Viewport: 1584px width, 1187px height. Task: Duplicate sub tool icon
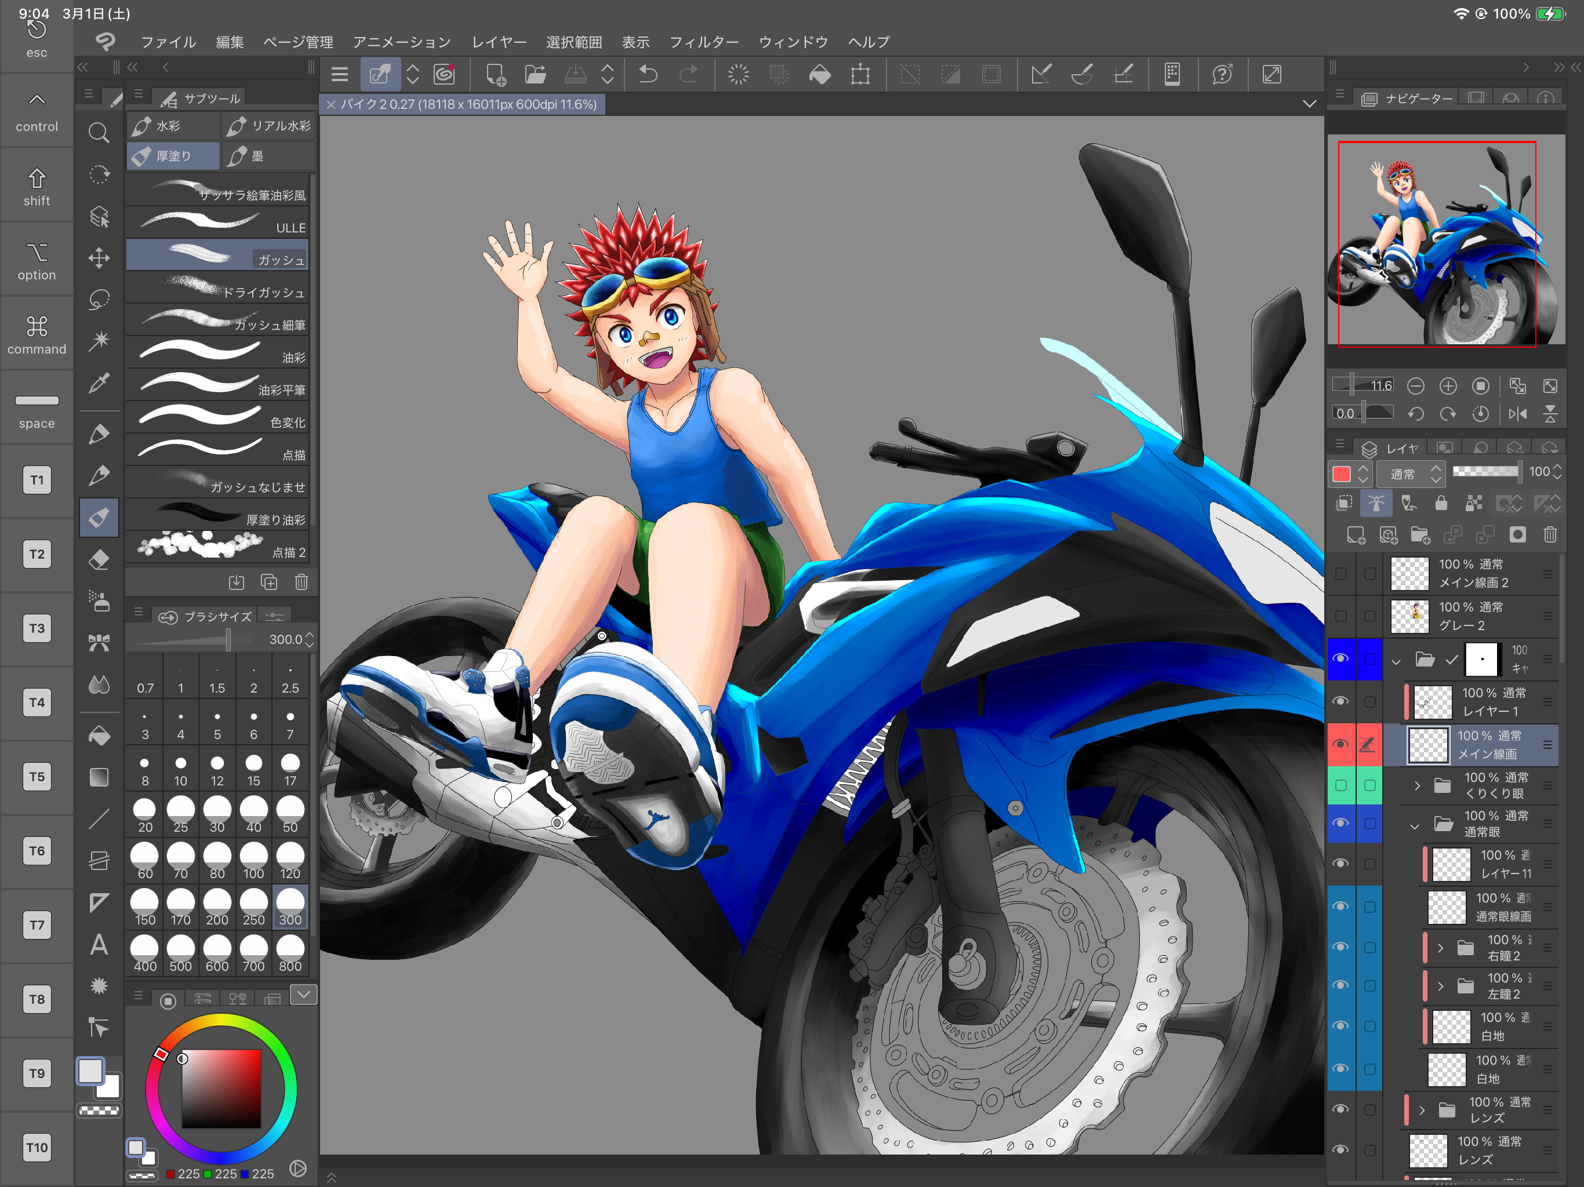point(268,582)
